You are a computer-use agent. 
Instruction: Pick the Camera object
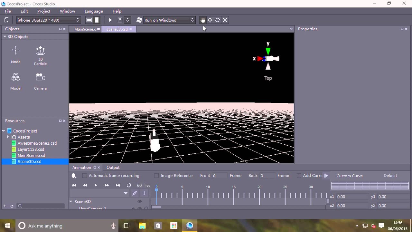point(40,82)
